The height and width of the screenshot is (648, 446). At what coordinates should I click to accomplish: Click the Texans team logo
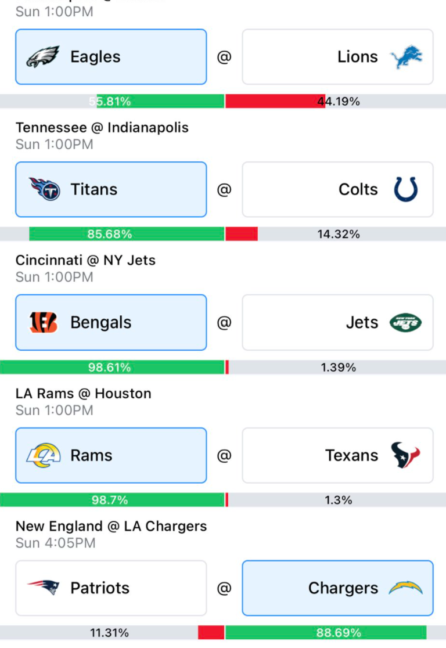coord(405,455)
